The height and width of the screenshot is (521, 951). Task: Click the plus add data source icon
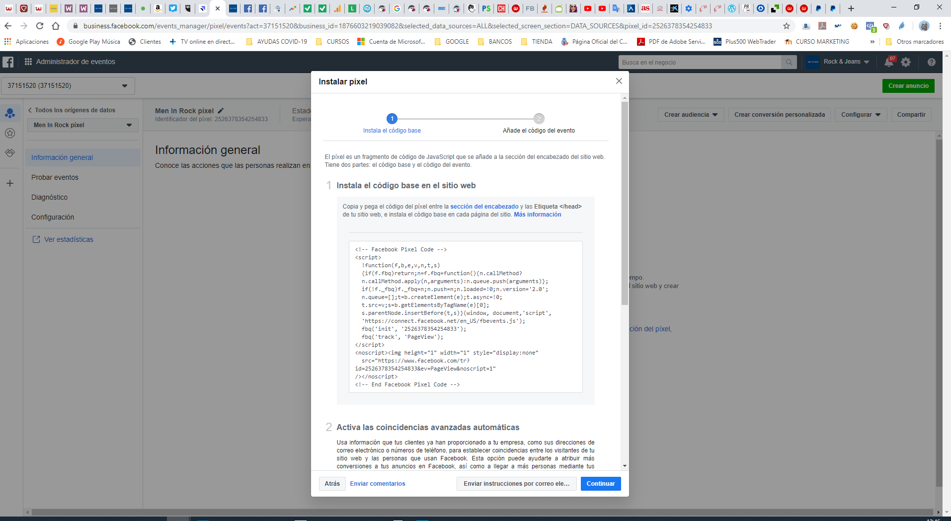coord(10,183)
